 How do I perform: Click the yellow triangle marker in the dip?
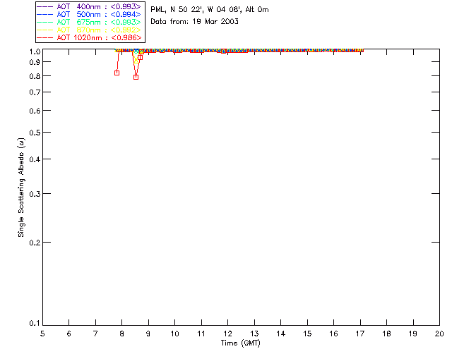(x=136, y=61)
